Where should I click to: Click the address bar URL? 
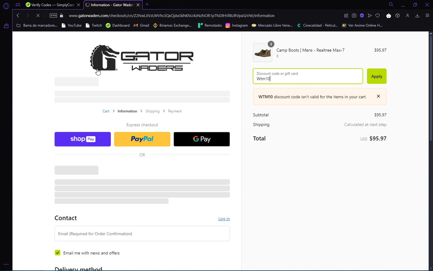pos(171,16)
